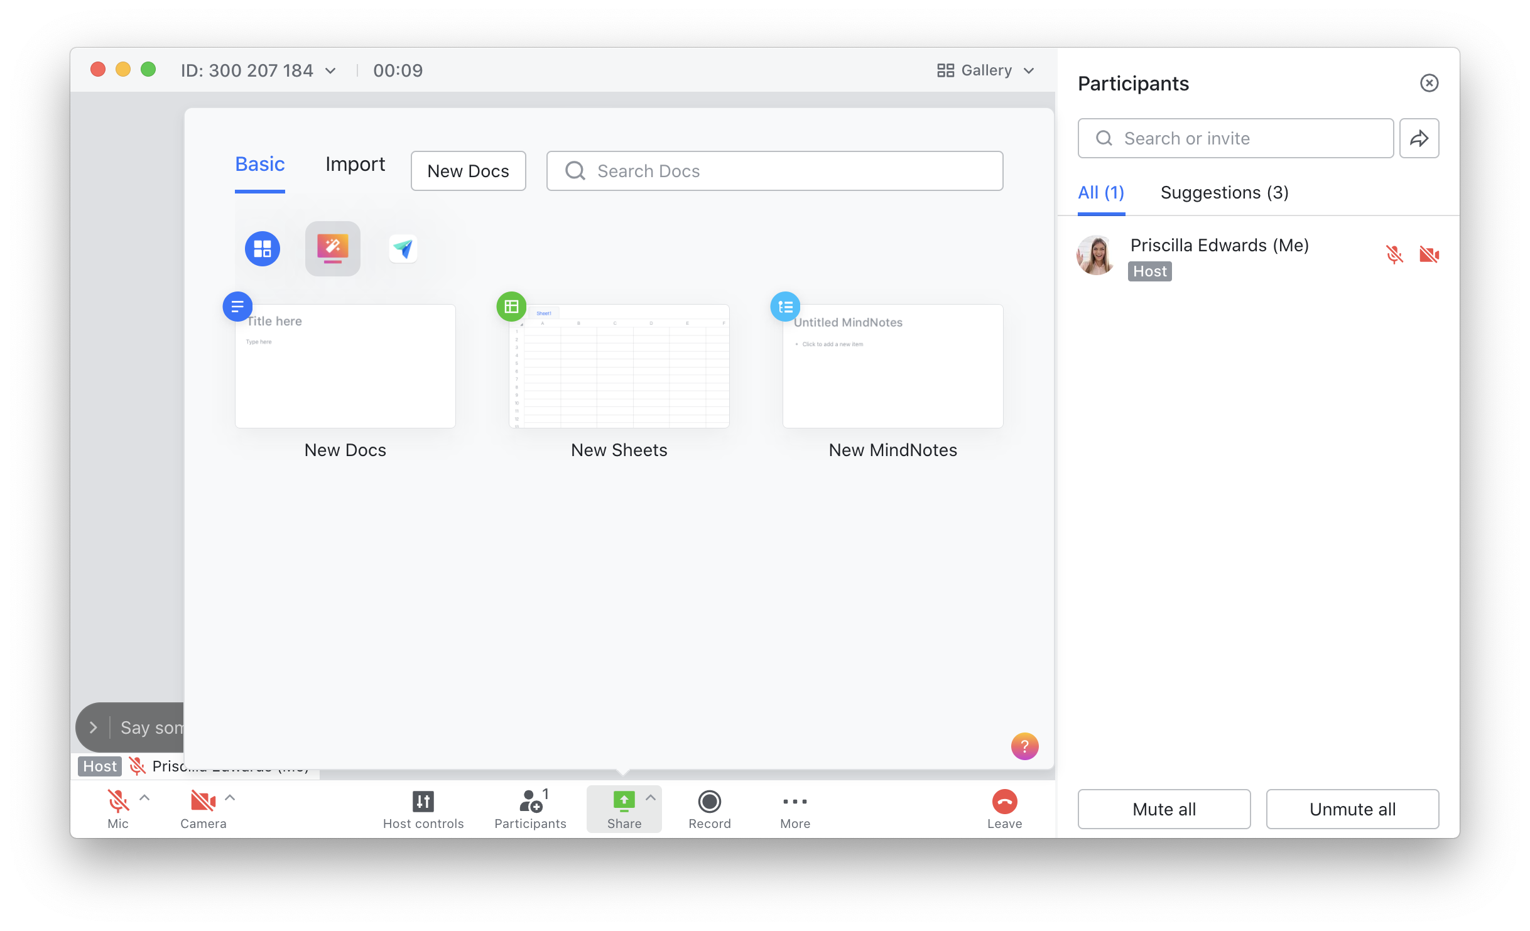Open the Gallery view dropdown
This screenshot has width=1530, height=931.
(x=985, y=70)
